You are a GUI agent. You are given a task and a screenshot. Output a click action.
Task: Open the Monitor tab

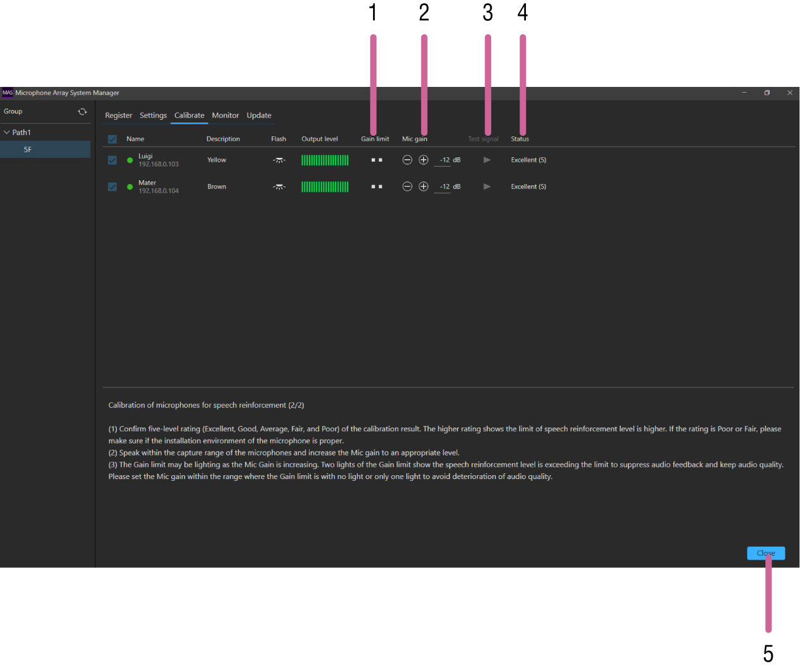(x=225, y=115)
